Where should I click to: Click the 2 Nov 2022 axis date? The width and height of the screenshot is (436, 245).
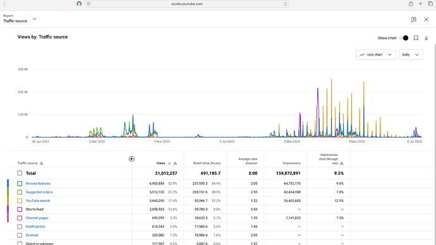pyautogui.click(x=162, y=141)
